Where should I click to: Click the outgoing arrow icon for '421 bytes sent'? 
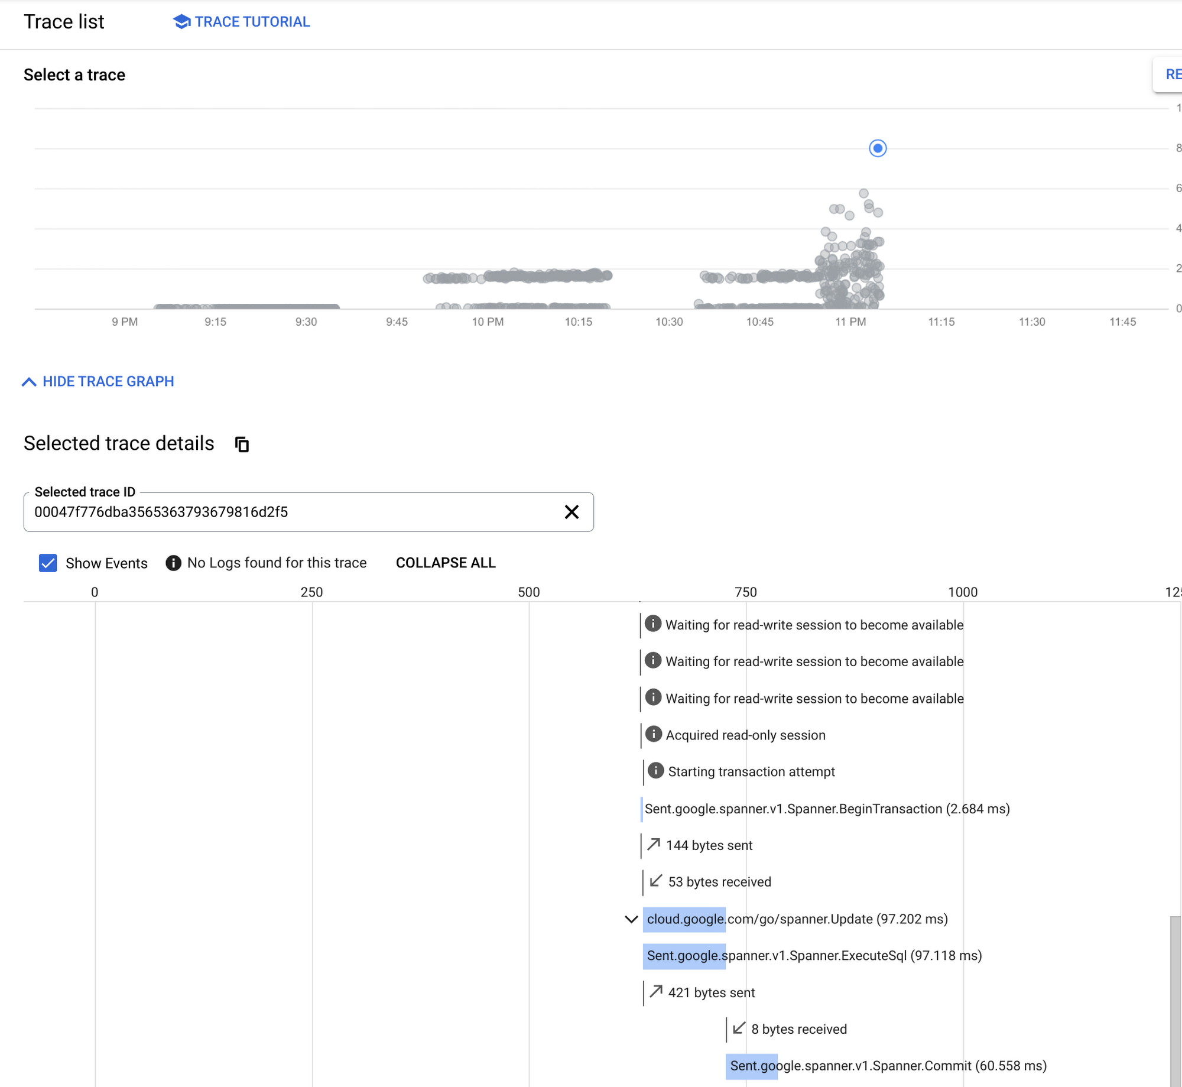(x=656, y=991)
